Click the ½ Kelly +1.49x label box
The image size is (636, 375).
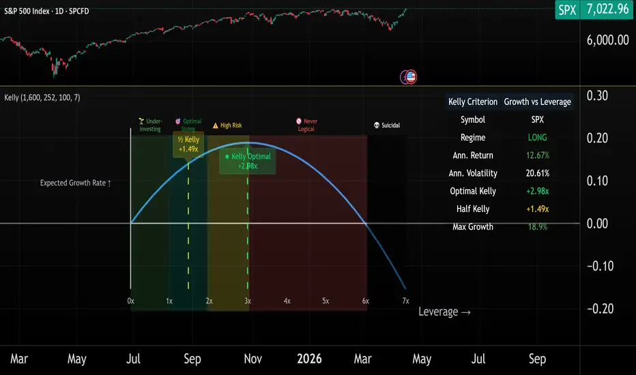[x=188, y=145]
